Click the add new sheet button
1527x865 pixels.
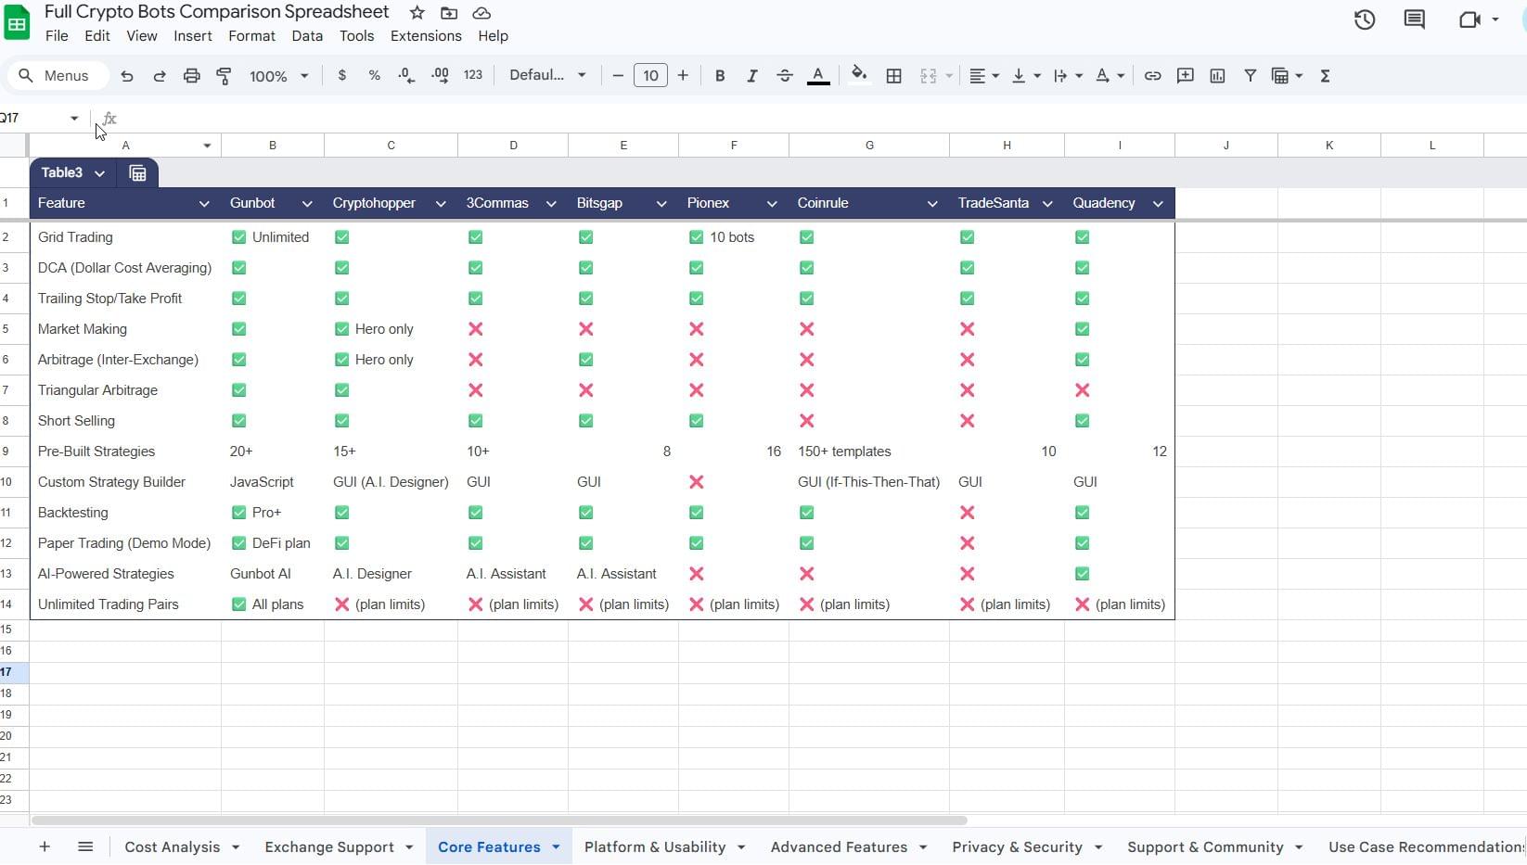(x=45, y=846)
